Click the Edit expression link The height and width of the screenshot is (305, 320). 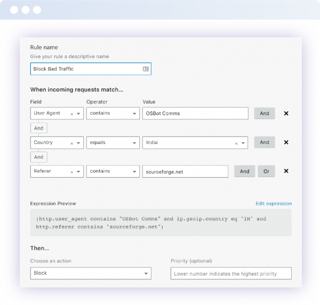coord(274,204)
